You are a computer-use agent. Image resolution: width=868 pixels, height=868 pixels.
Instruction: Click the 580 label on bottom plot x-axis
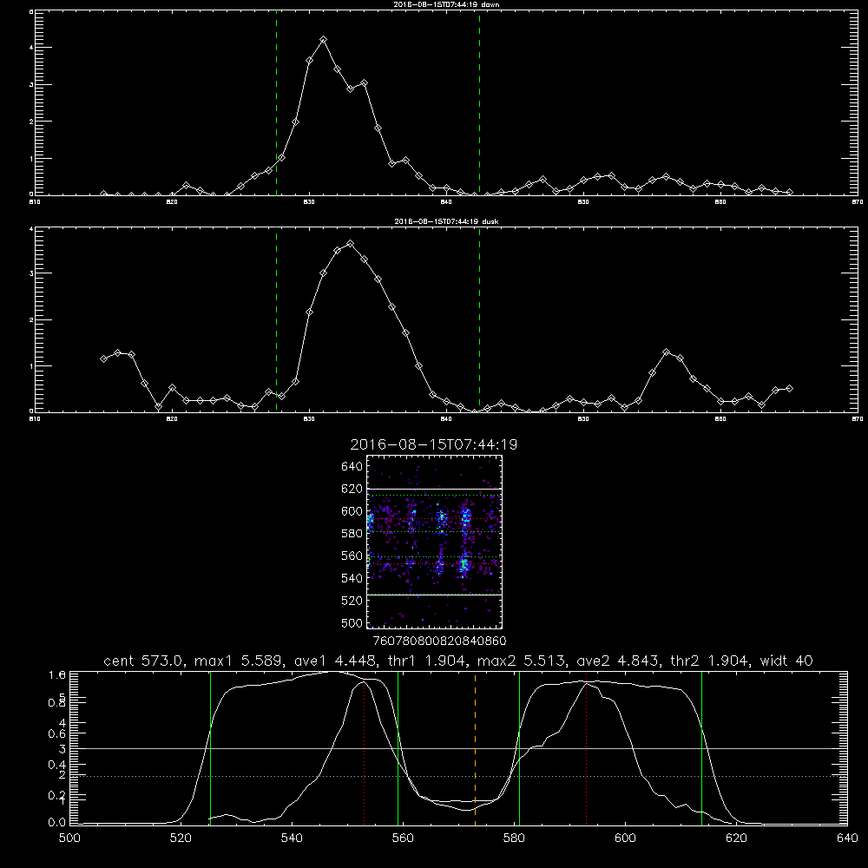pyautogui.click(x=514, y=838)
